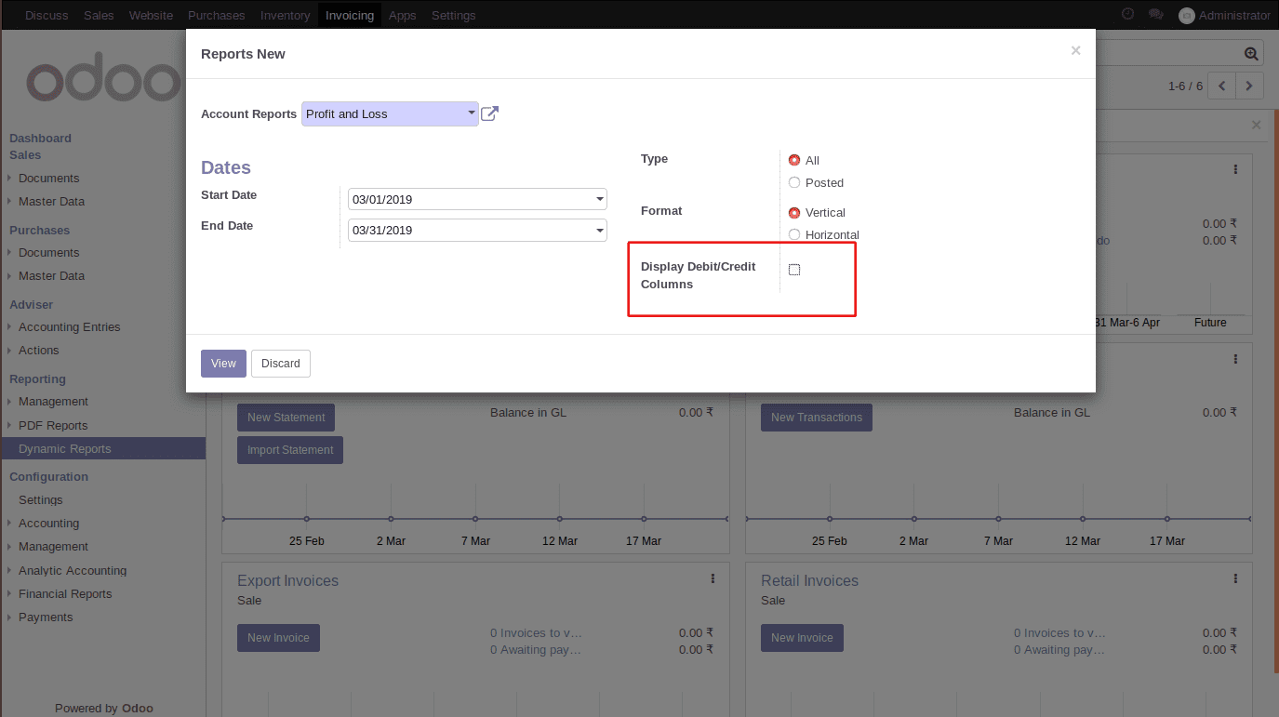Click the End Date input field

pos(477,230)
